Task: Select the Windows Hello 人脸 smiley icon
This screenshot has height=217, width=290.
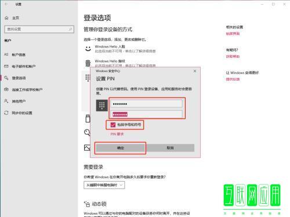Action: 88,48
